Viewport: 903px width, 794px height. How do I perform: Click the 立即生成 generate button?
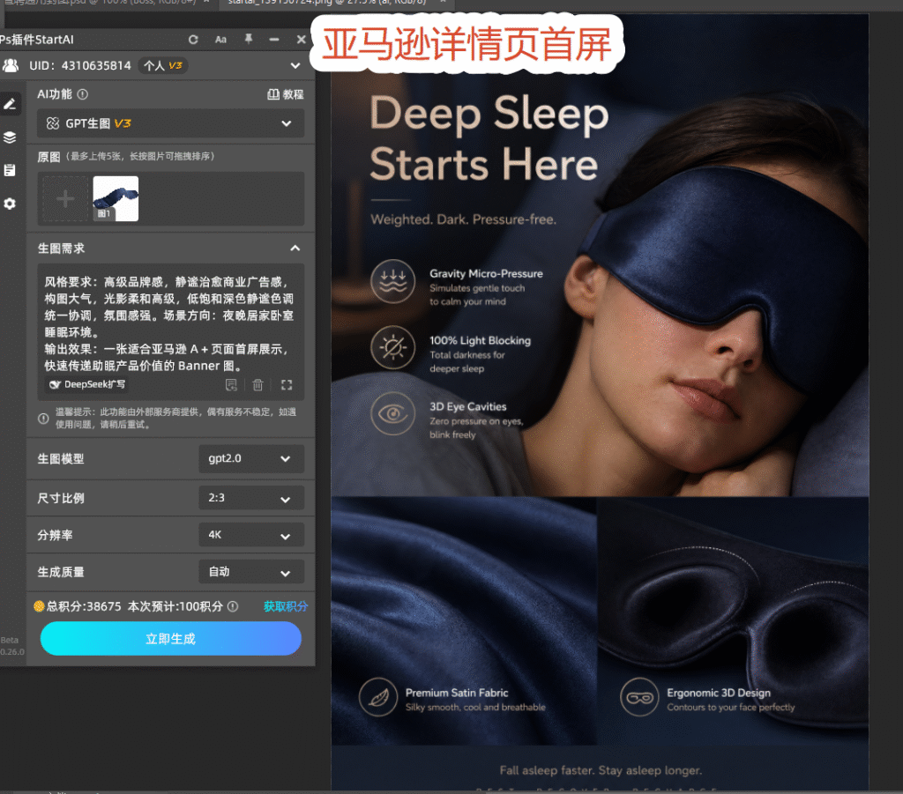[x=170, y=639]
